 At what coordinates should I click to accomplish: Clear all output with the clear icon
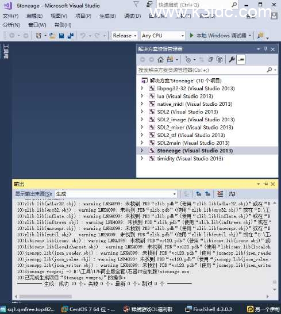tap(220, 194)
